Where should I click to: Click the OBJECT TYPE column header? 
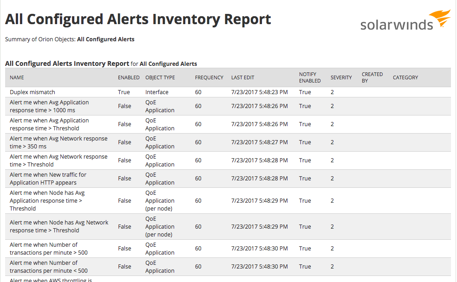pos(160,77)
